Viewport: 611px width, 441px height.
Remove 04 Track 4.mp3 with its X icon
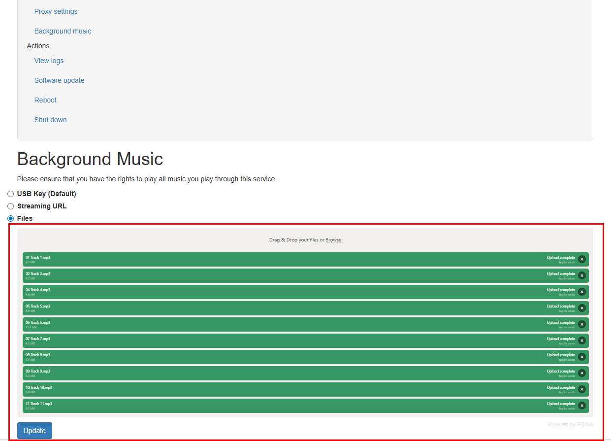click(x=581, y=292)
